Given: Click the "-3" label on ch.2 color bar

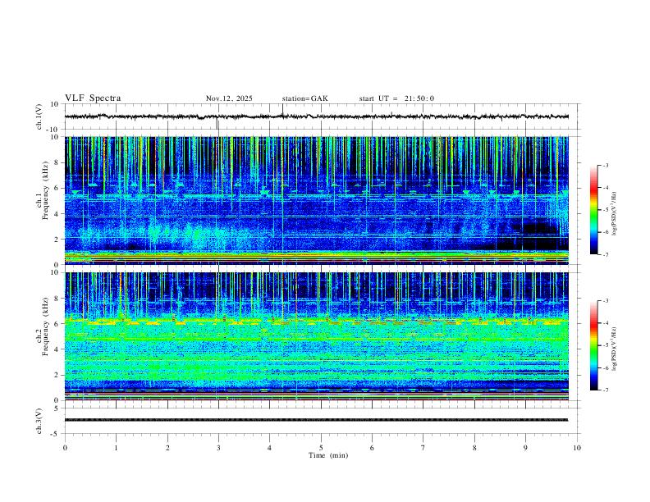Looking at the screenshot, I should coord(605,301).
